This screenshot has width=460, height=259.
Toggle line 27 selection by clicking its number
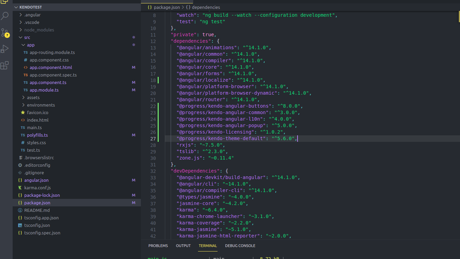153,138
